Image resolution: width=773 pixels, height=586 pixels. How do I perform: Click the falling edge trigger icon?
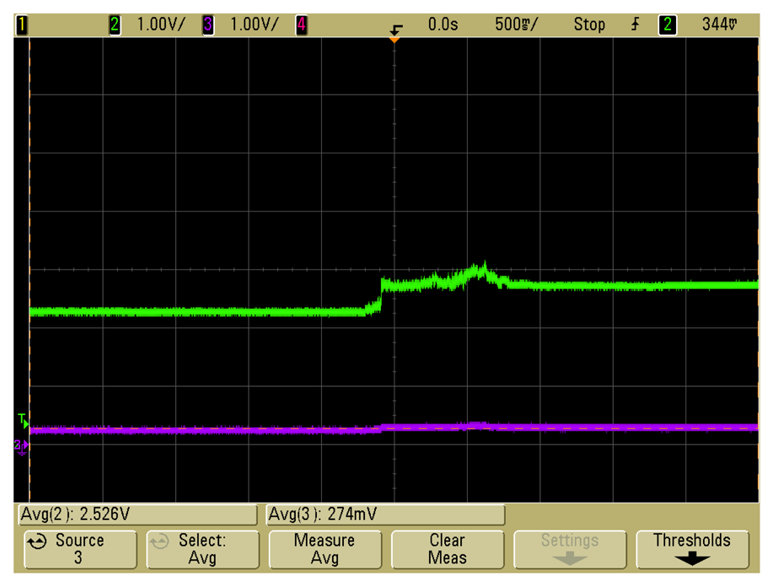pyautogui.click(x=635, y=24)
